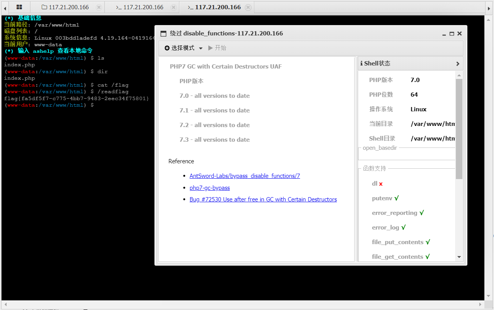Close the second terminal tab
This screenshot has width=494, height=310.
click(174, 7)
